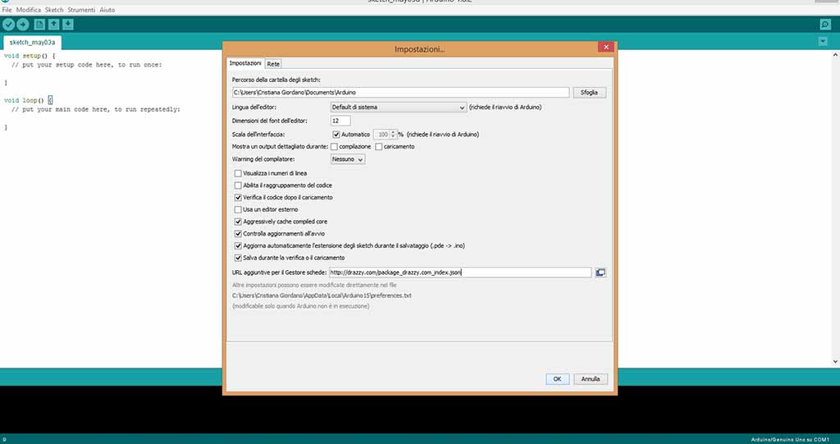
Task: Toggle Controlla aggiornamenti all'avvio
Action: tap(238, 234)
